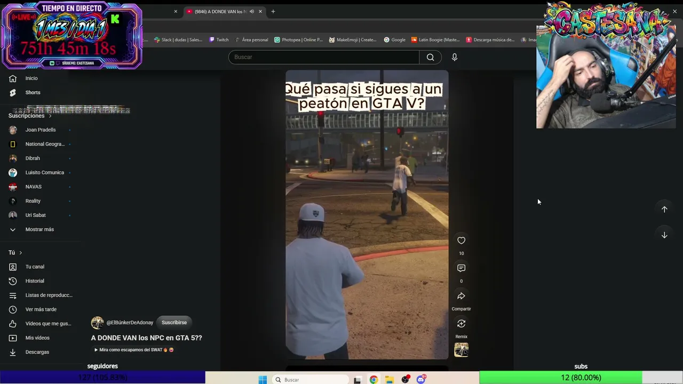Viewport: 683px width, 384px height.
Task: Open the Mis videos icon
Action: 13,338
